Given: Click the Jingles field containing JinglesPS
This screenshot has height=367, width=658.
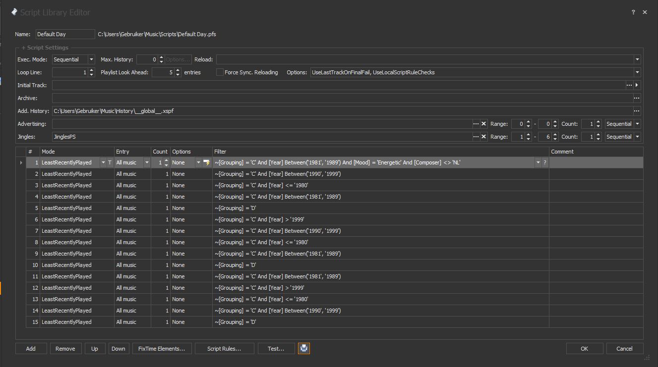Looking at the screenshot, I should pyautogui.click(x=262, y=137).
